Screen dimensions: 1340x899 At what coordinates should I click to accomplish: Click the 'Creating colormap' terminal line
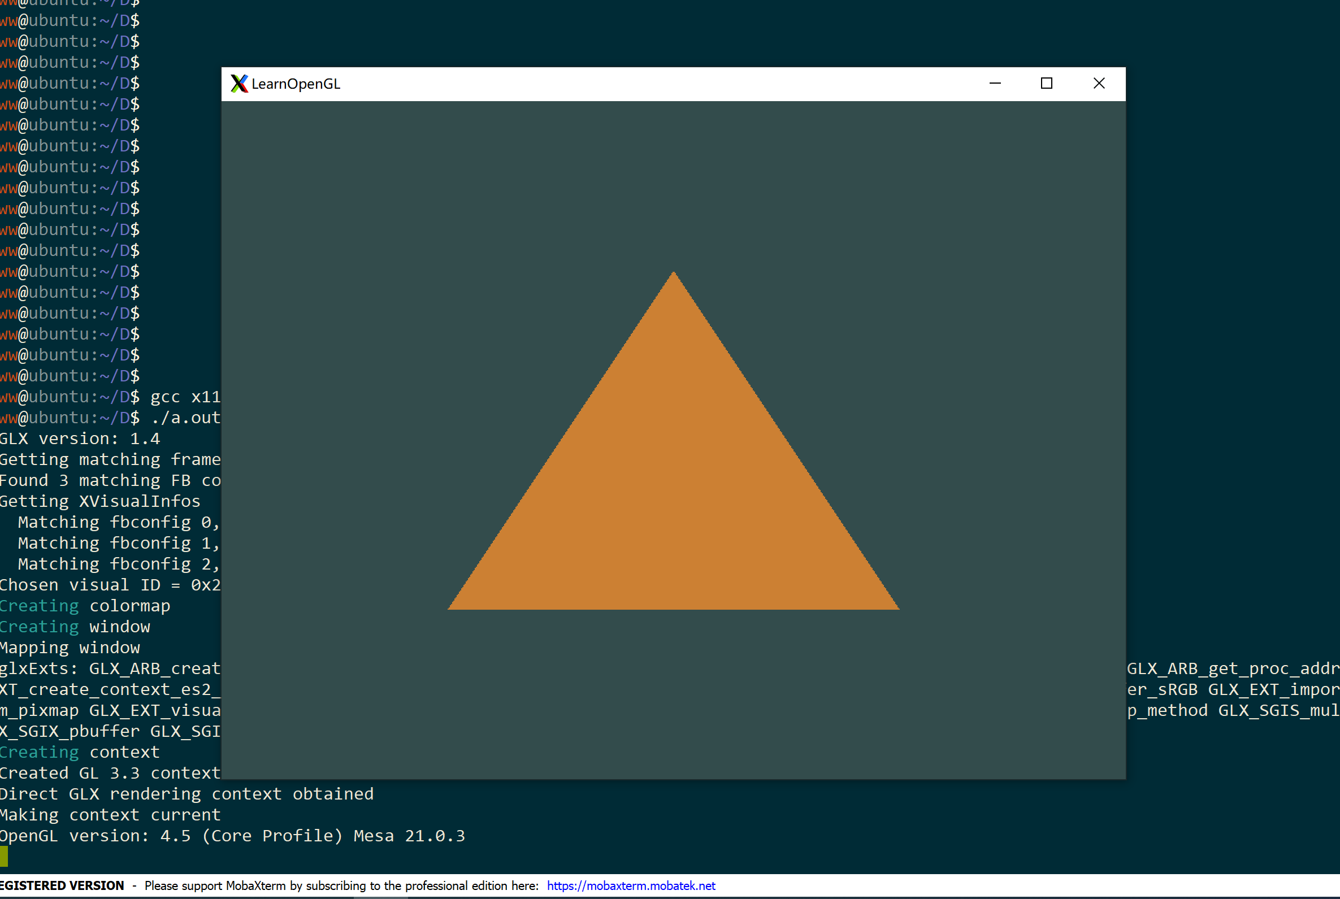coord(85,606)
